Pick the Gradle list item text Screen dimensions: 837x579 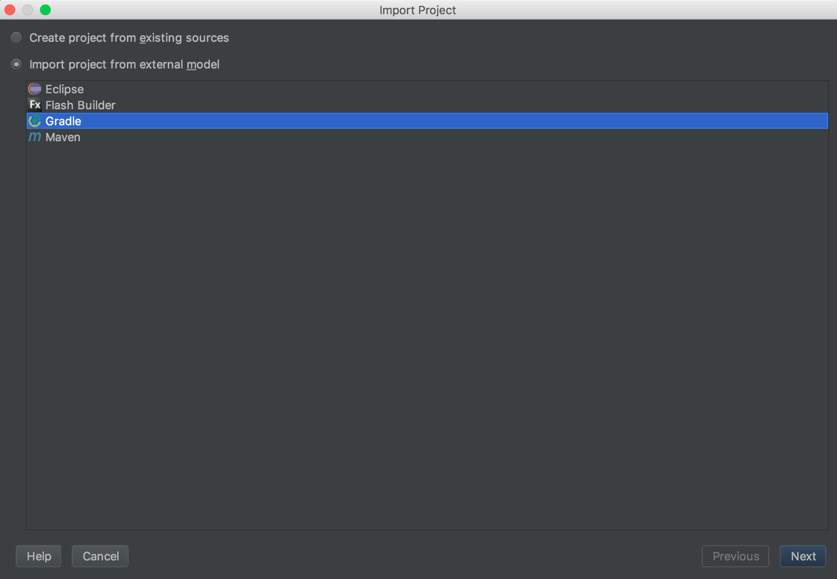63,121
